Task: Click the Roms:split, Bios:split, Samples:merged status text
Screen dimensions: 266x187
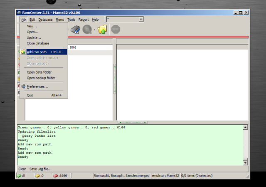Action: pyautogui.click(x=121, y=176)
